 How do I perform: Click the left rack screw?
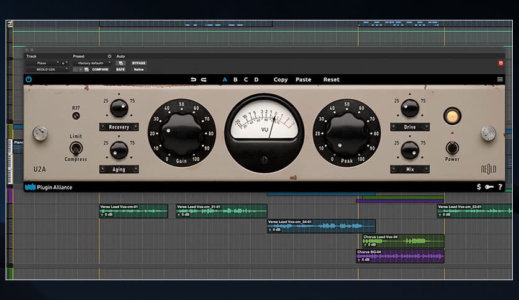click(40, 133)
